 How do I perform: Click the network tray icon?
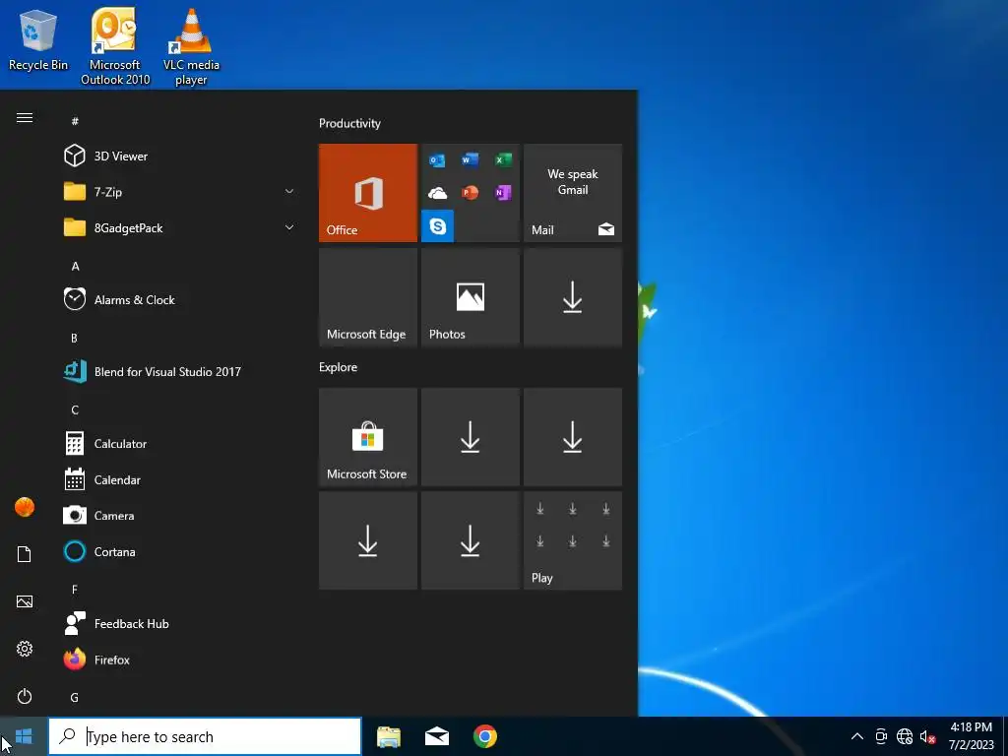(905, 736)
